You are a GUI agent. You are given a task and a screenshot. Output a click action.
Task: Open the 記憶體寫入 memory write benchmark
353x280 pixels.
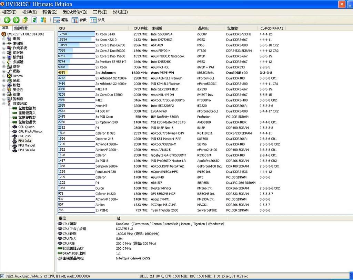pyautogui.click(x=24, y=113)
